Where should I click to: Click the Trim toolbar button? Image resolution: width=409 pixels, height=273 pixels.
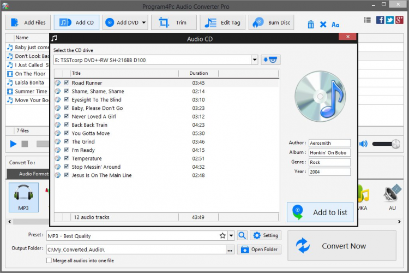[x=174, y=22]
